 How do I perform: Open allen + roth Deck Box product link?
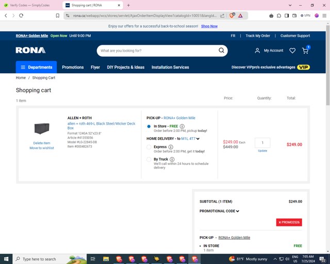tap(101, 126)
